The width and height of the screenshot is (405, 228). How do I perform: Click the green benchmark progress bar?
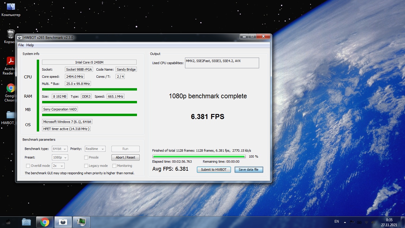(199, 156)
